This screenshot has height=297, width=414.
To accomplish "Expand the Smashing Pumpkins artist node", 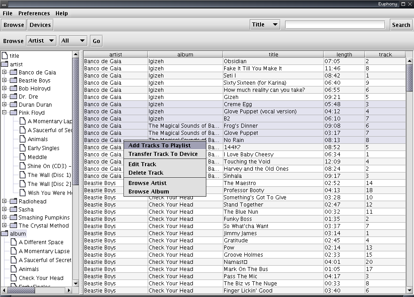I will point(4,217).
